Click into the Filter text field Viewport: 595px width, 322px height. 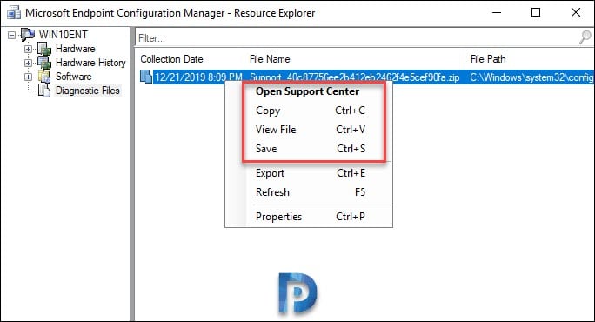click(357, 38)
